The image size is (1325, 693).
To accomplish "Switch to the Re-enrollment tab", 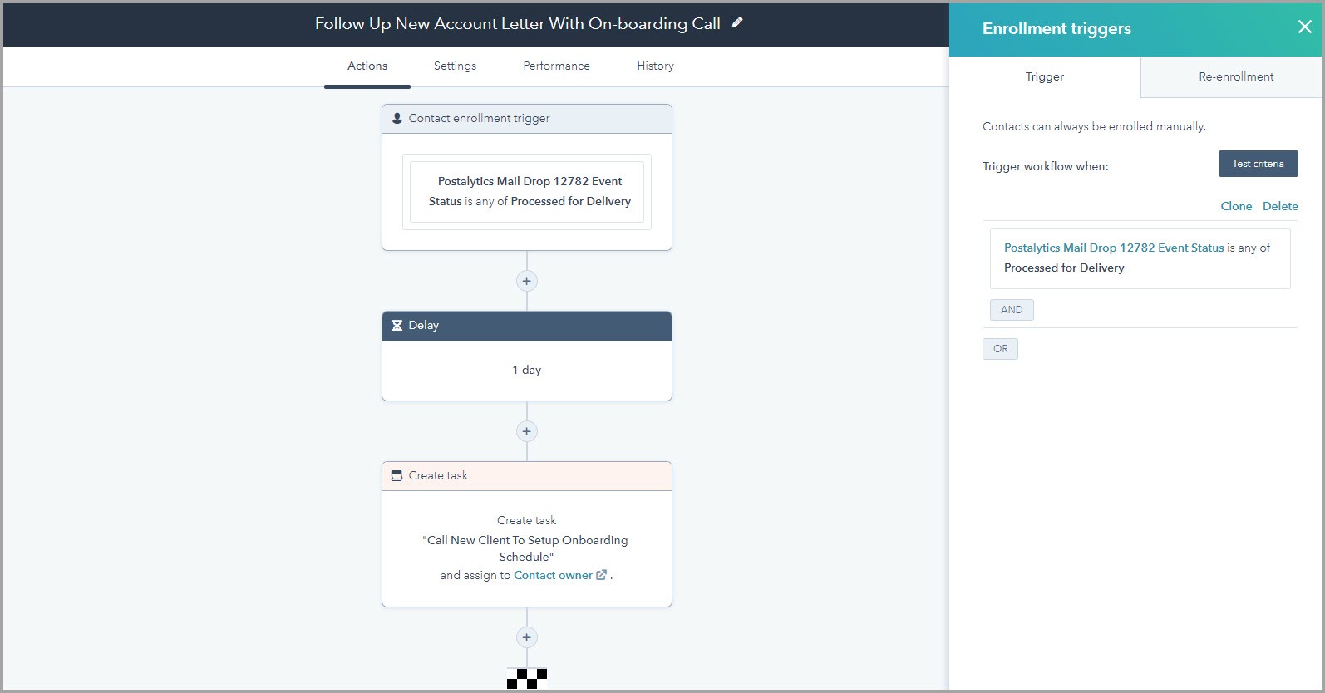I will pos(1232,76).
